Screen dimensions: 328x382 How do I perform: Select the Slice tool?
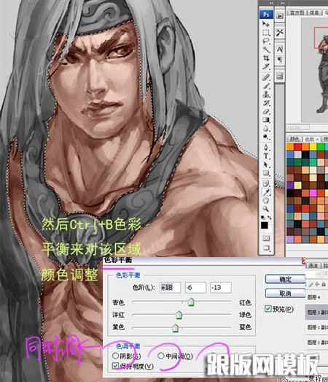click(266, 66)
